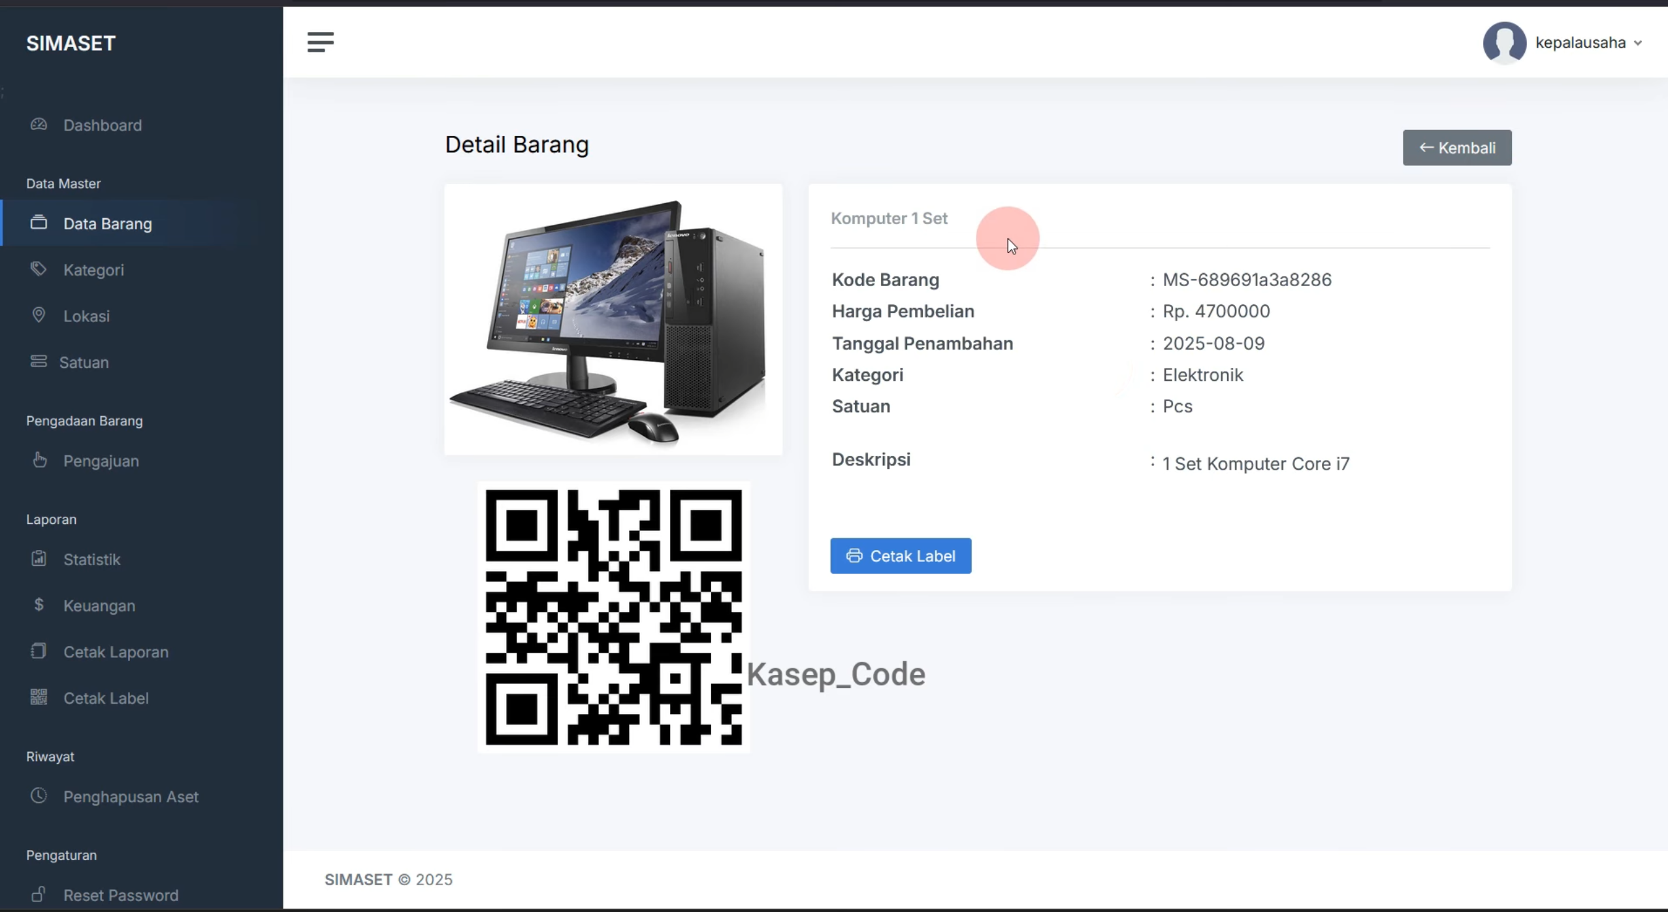The width and height of the screenshot is (1668, 912).
Task: Click the Reset Password lock icon
Action: tap(39, 894)
